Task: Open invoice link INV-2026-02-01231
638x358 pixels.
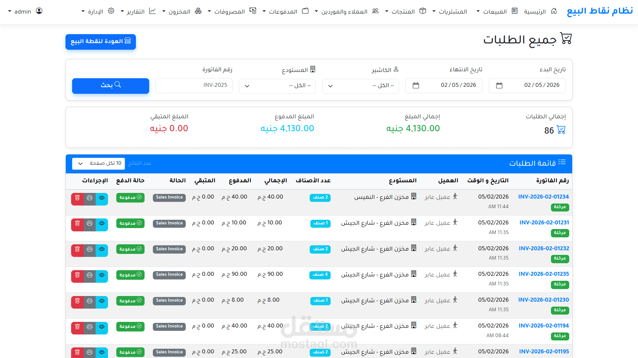Action: point(544,222)
